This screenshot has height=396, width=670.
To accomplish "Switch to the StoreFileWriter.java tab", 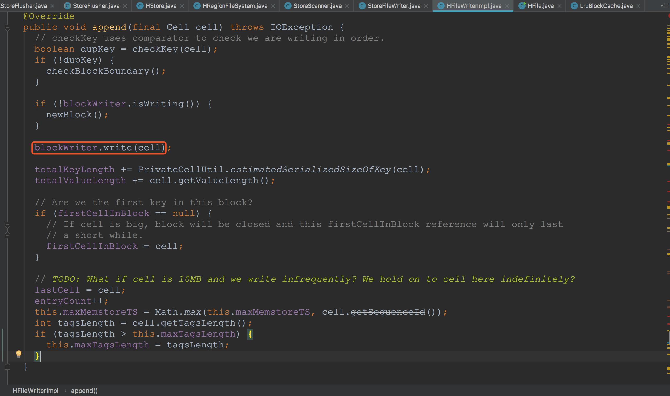I will pyautogui.click(x=394, y=6).
